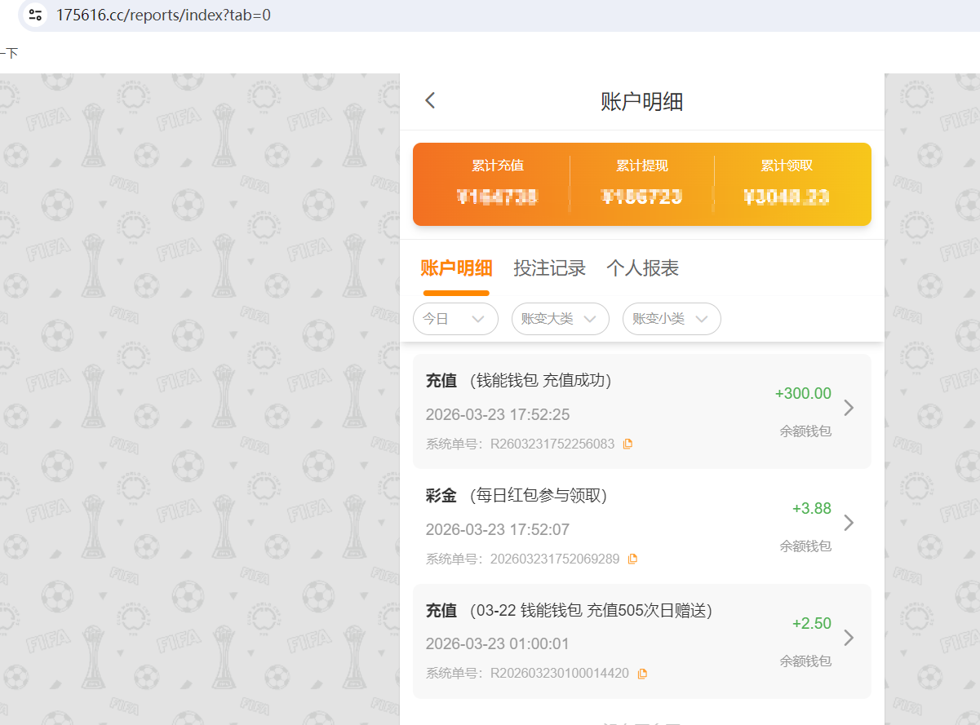Copy order number R2603231752256083
This screenshot has height=725, width=980.
(x=627, y=444)
